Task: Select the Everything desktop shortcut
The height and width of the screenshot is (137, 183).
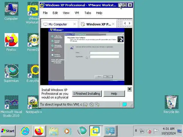Action: click(33, 73)
